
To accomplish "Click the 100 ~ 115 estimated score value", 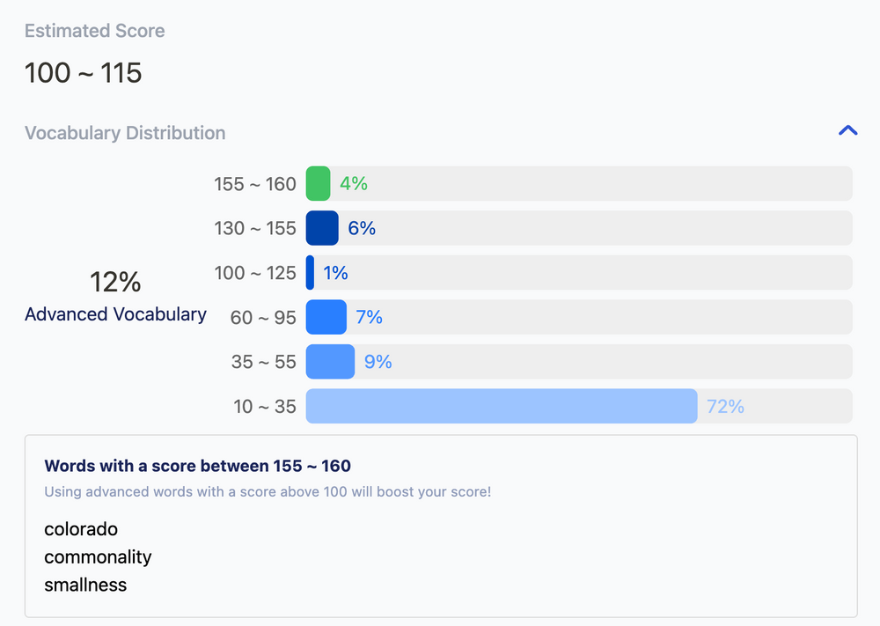I will (x=83, y=73).
